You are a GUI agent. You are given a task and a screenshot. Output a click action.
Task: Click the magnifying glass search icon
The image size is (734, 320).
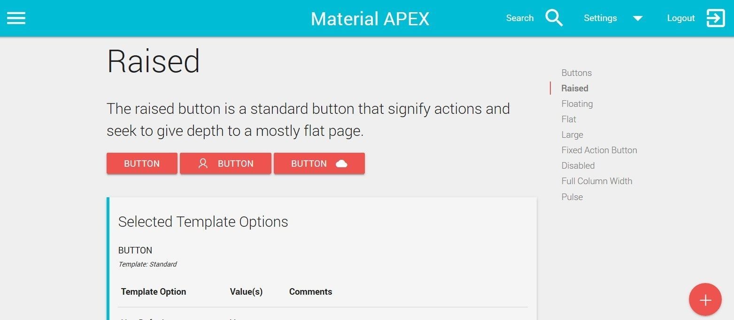coord(554,18)
